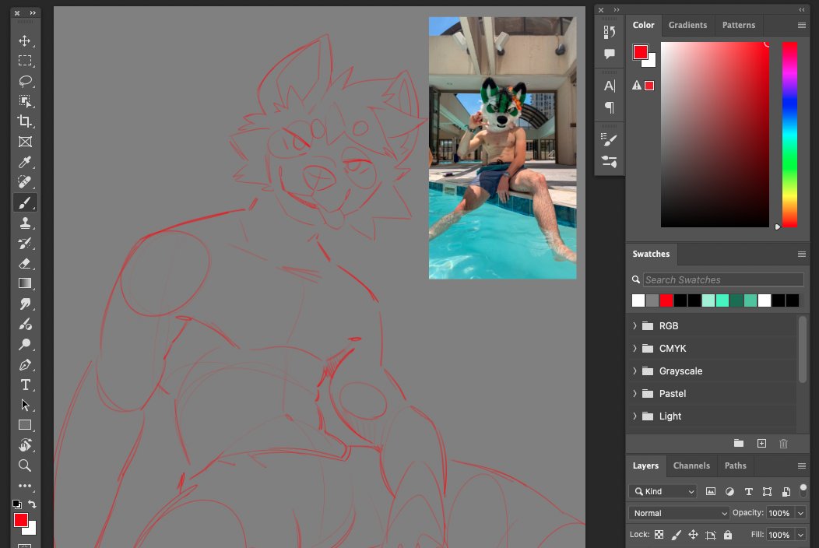The width and height of the screenshot is (819, 548).
Task: Select the Rotate View hand tool
Action: [25, 445]
